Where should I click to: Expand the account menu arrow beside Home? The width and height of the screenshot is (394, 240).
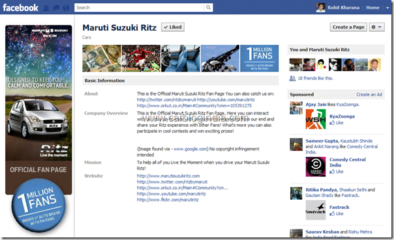[x=387, y=8]
